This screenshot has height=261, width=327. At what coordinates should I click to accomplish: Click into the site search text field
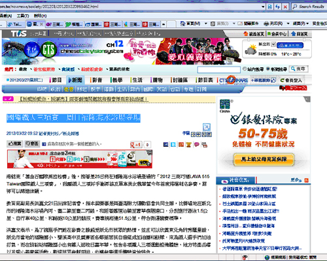[x=219, y=70]
